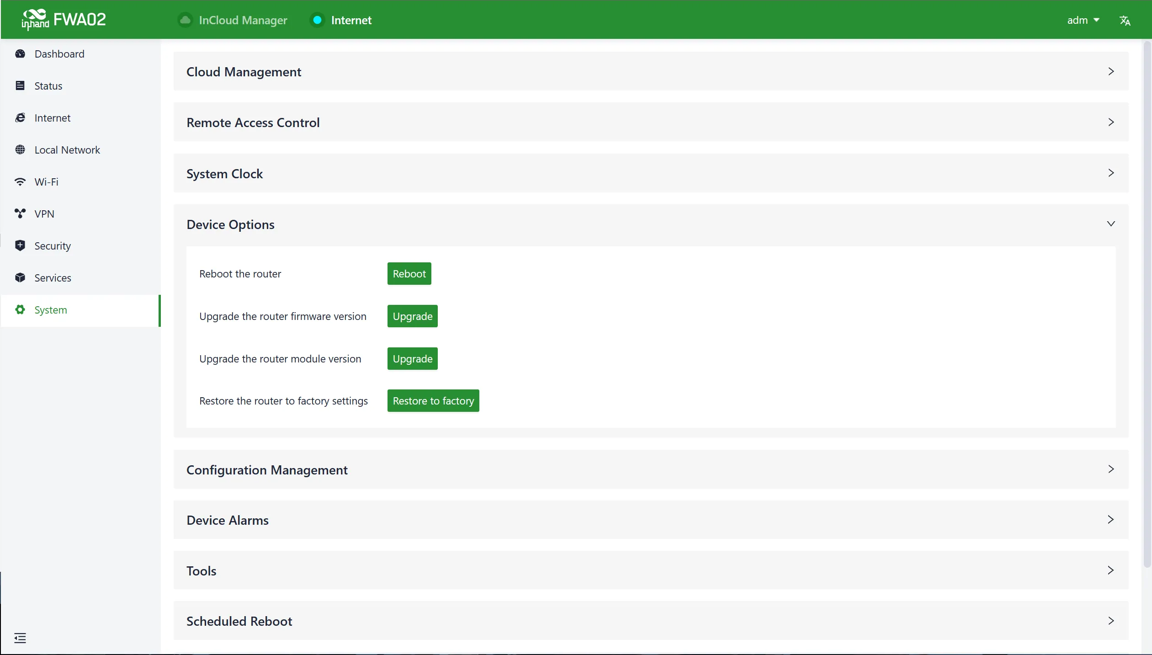Expand the Remote Access Control section
Screen dimensions: 1152x655
coord(651,122)
